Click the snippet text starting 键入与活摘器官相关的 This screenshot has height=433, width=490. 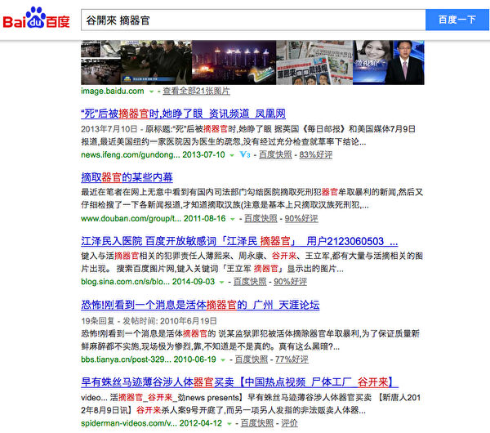point(252,262)
